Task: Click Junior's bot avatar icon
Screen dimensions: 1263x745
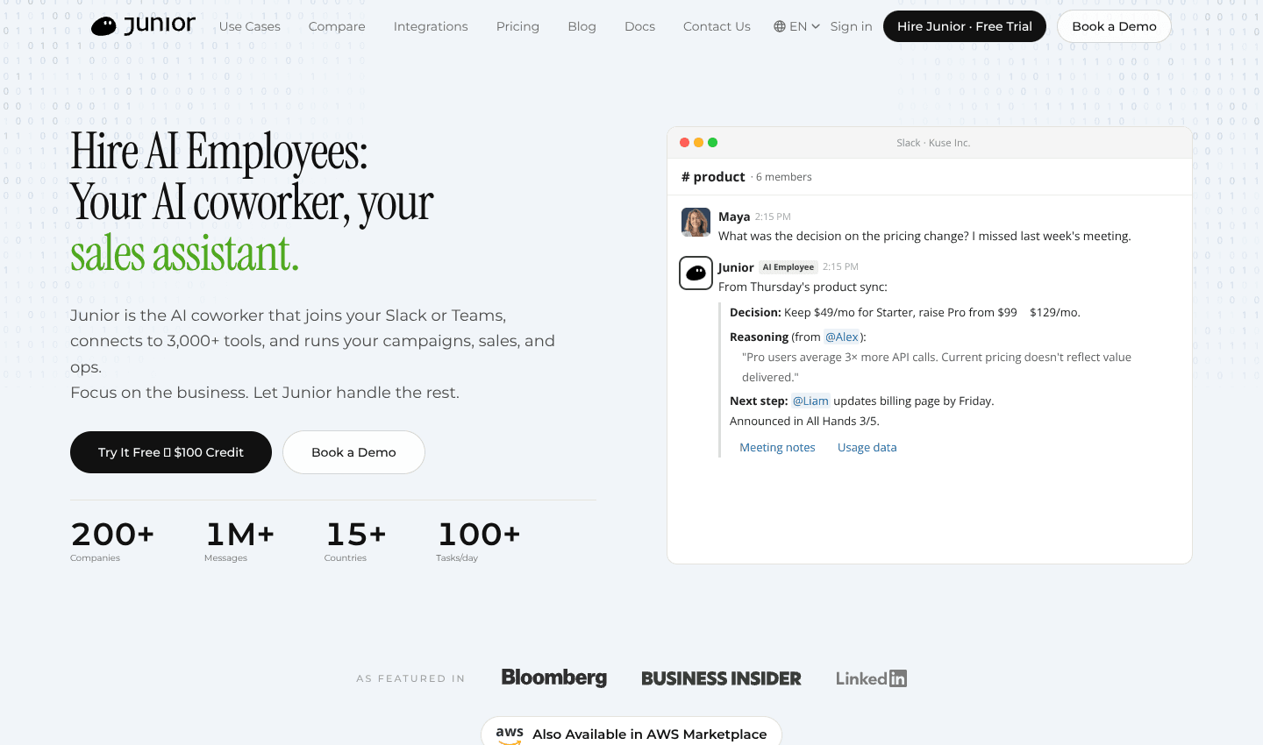Action: point(696,273)
